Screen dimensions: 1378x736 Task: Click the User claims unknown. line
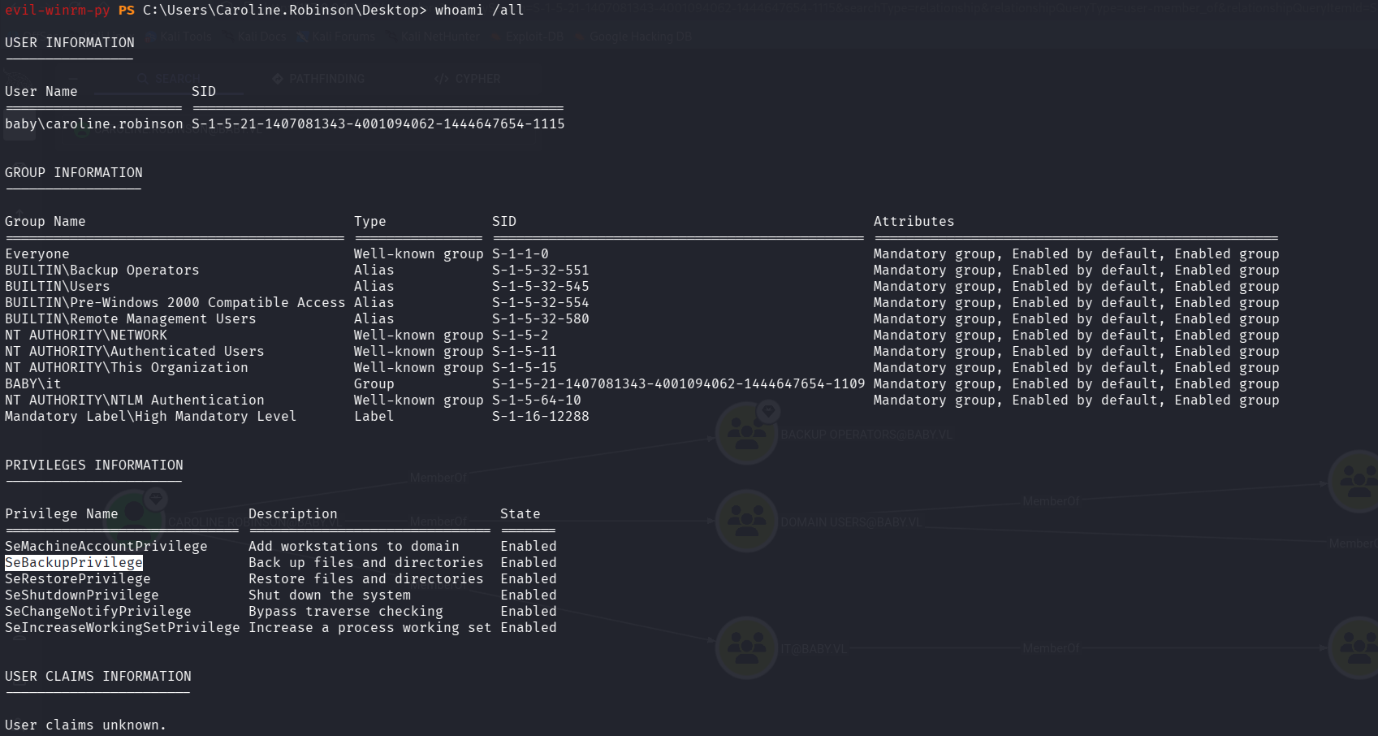click(x=86, y=725)
